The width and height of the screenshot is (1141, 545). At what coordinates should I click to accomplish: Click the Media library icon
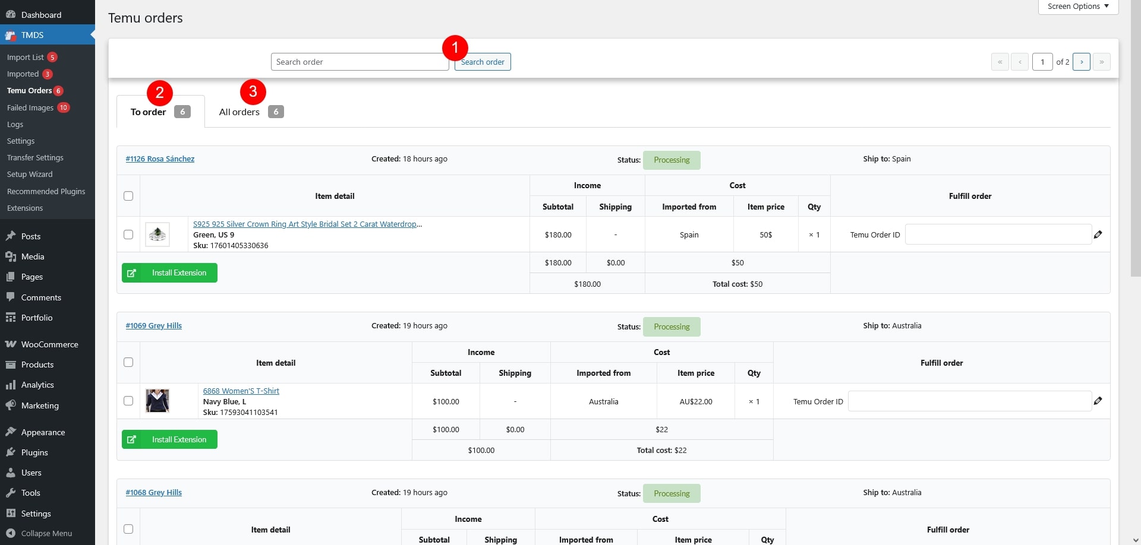tap(11, 256)
